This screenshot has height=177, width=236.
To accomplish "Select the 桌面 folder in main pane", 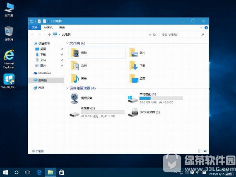I will [x=137, y=78].
